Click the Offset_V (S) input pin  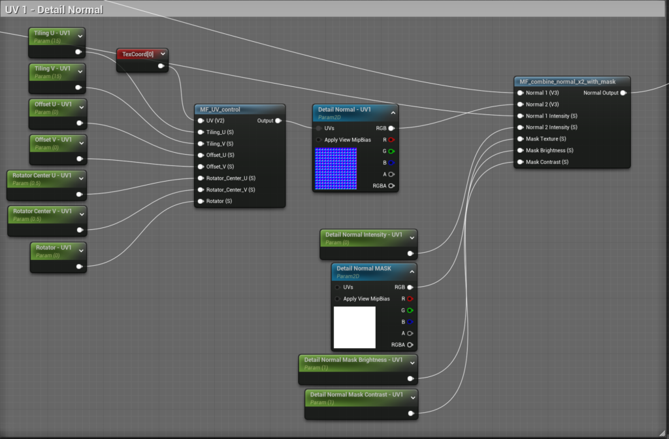coord(201,167)
